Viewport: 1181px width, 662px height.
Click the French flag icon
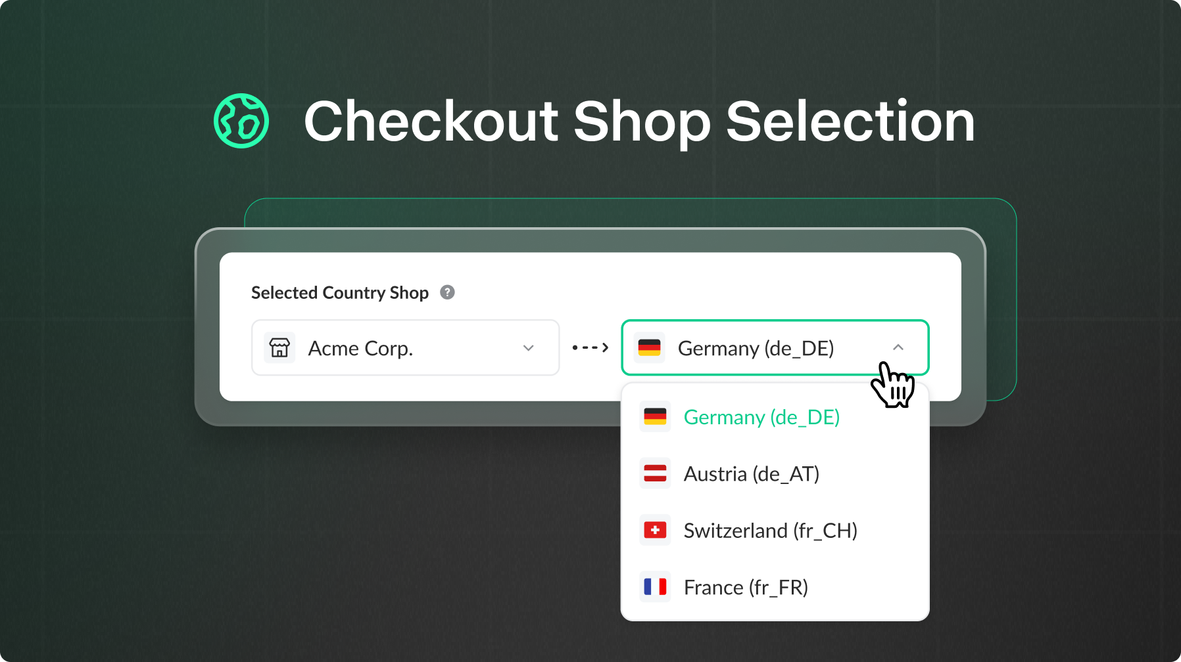click(x=655, y=586)
